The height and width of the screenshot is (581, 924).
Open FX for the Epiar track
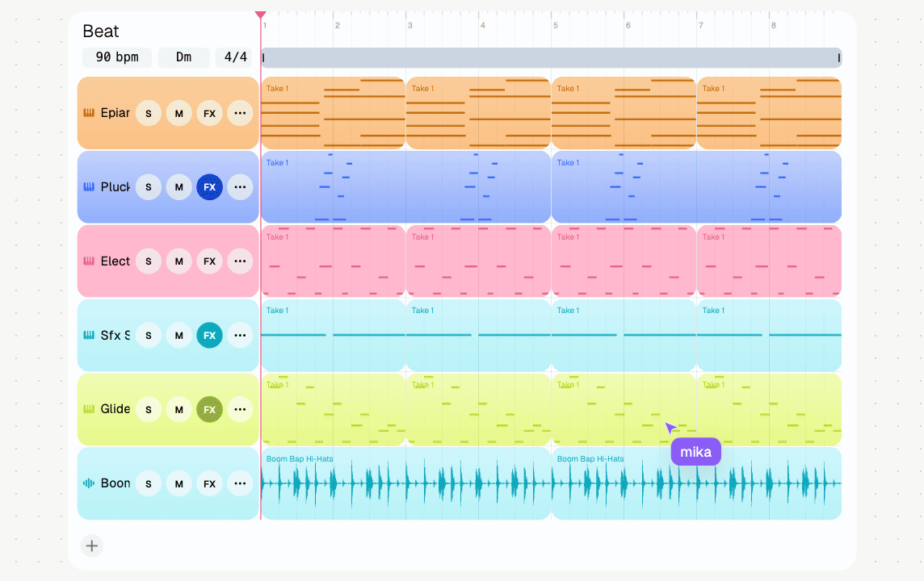pyautogui.click(x=210, y=113)
